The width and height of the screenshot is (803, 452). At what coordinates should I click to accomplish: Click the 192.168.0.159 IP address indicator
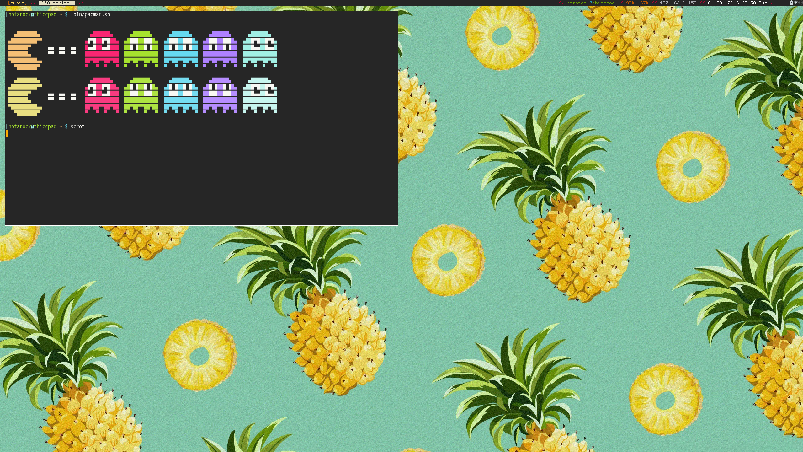tap(678, 3)
